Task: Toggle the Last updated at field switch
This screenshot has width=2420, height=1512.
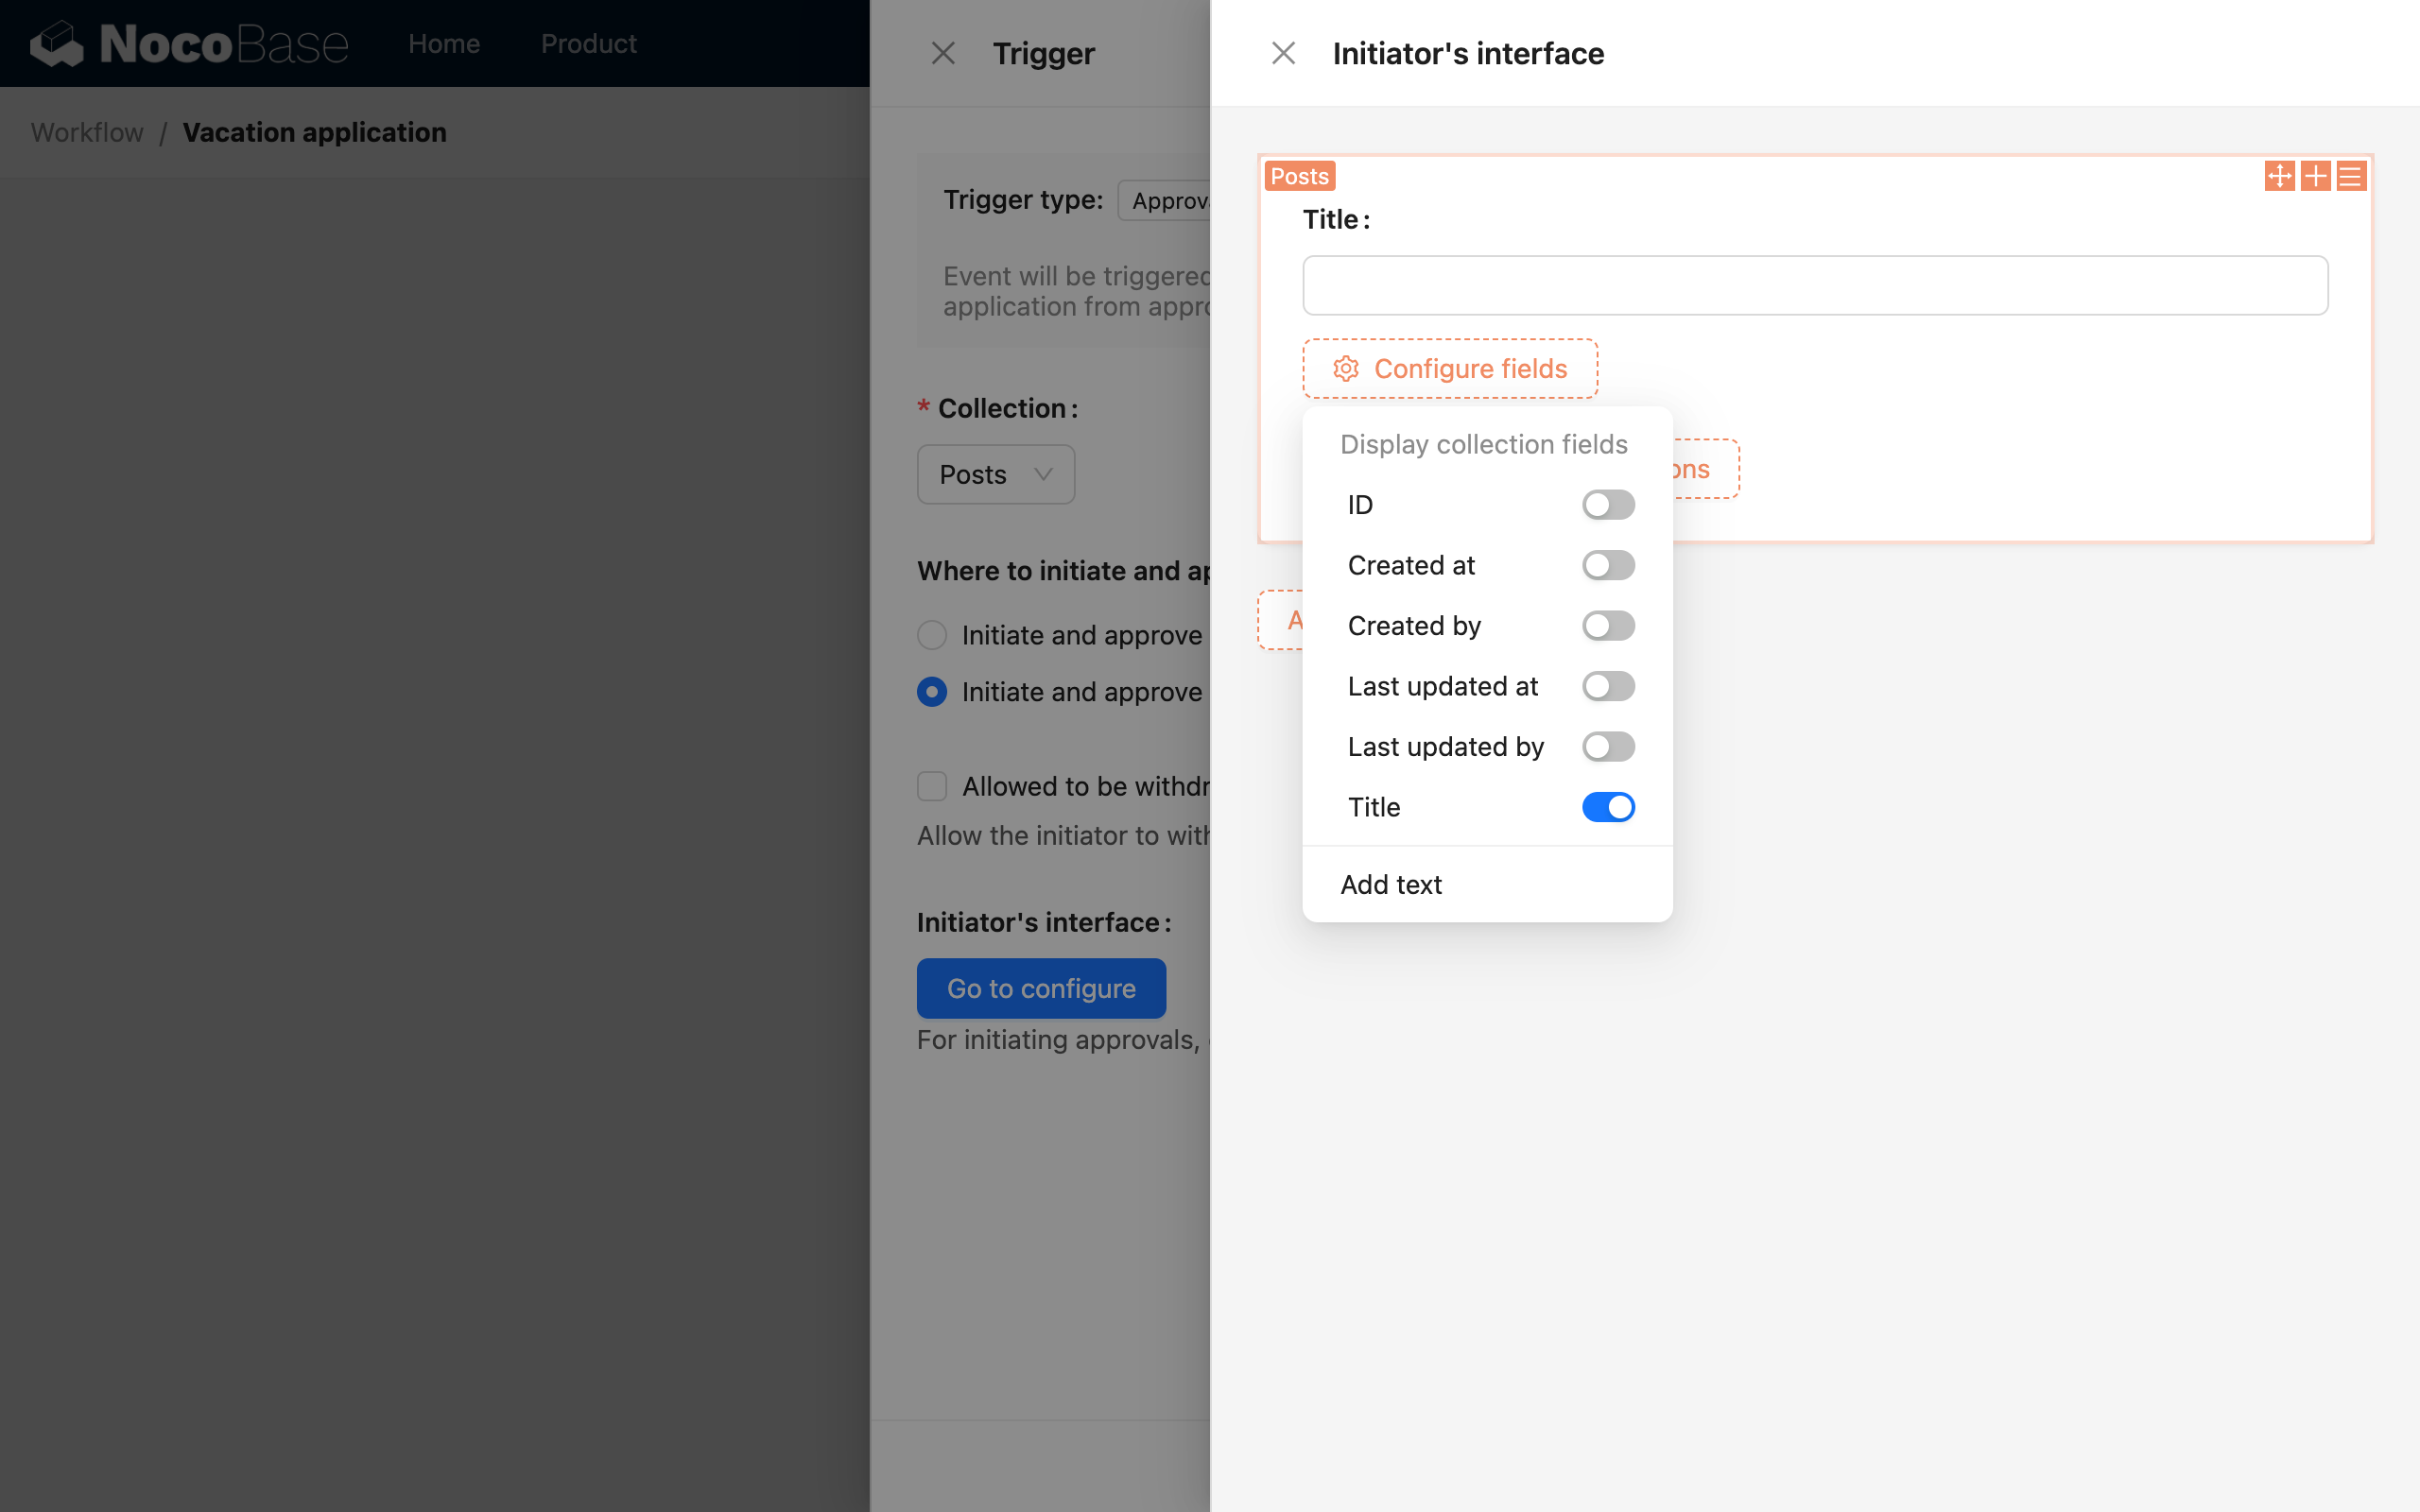Action: pyautogui.click(x=1607, y=685)
